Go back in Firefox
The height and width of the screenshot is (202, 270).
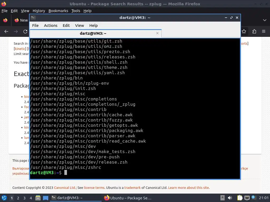(x=6, y=32)
